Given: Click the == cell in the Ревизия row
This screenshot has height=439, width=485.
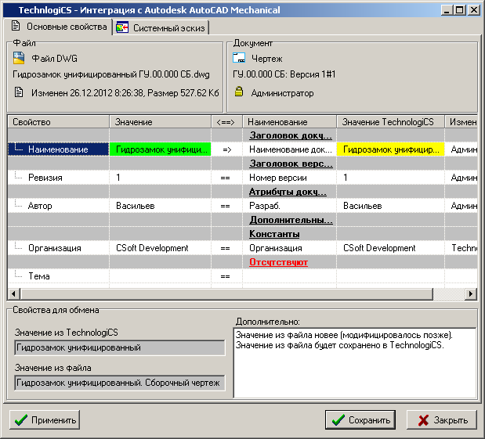Looking at the screenshot, I should [226, 178].
